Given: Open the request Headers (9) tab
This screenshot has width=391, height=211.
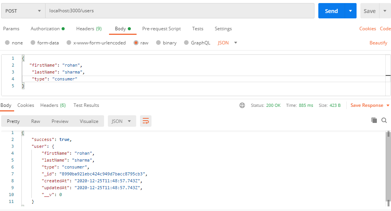Looking at the screenshot, I should [x=89, y=29].
